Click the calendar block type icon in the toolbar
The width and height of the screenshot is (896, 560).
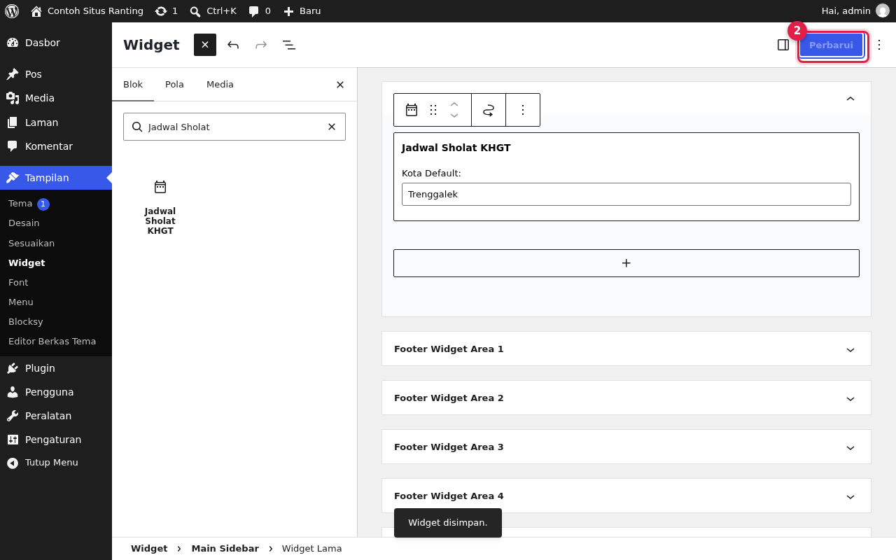tap(412, 110)
